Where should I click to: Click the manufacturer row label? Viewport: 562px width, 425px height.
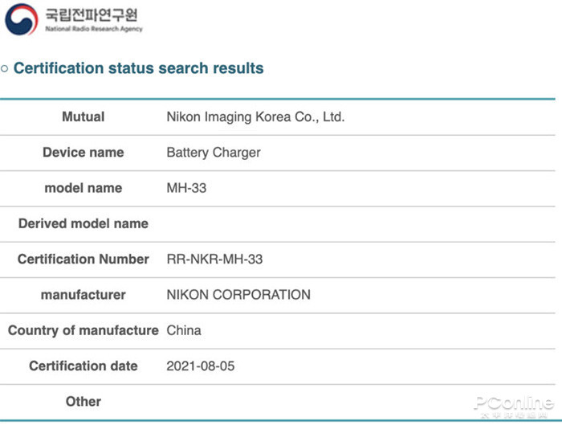tap(83, 295)
